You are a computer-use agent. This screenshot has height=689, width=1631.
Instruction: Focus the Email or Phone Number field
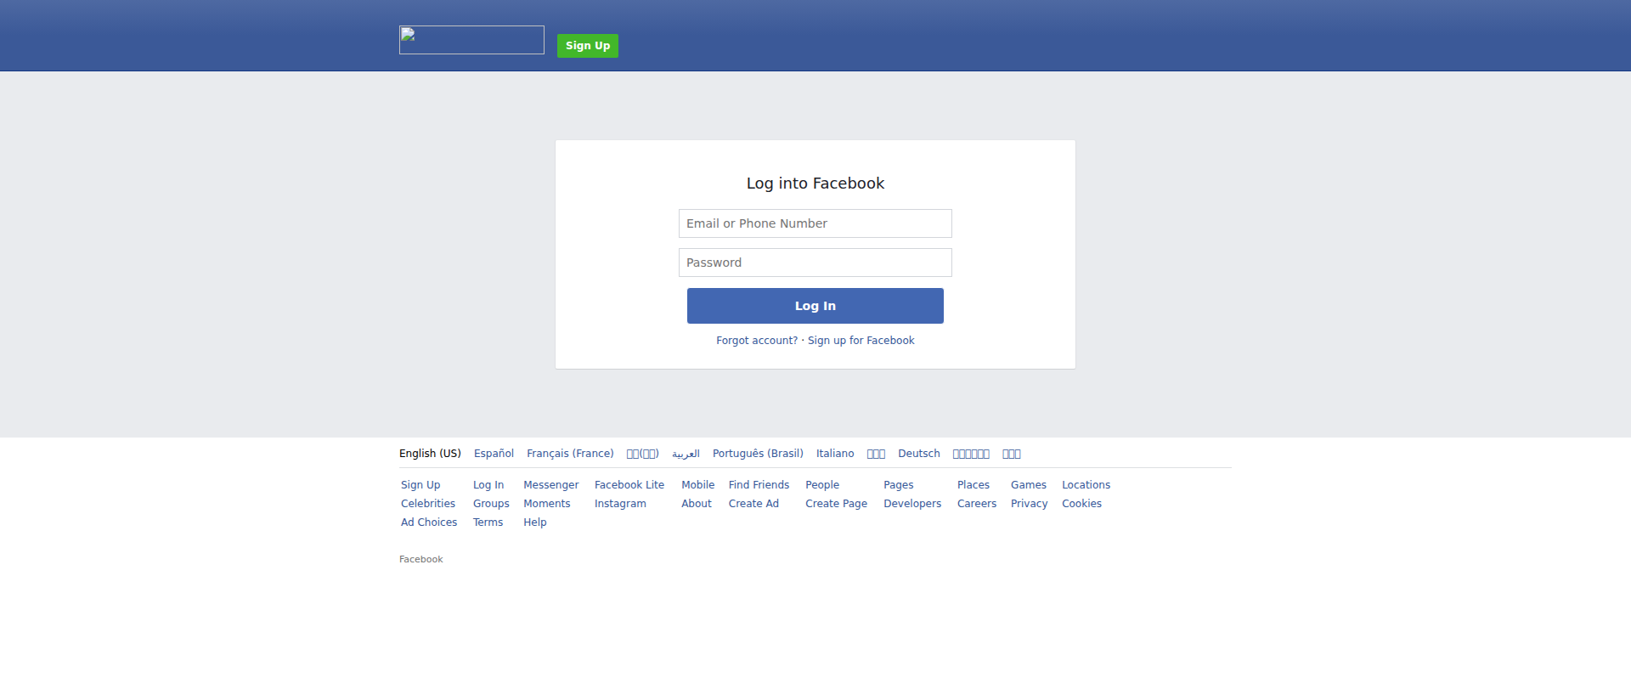pos(815,223)
